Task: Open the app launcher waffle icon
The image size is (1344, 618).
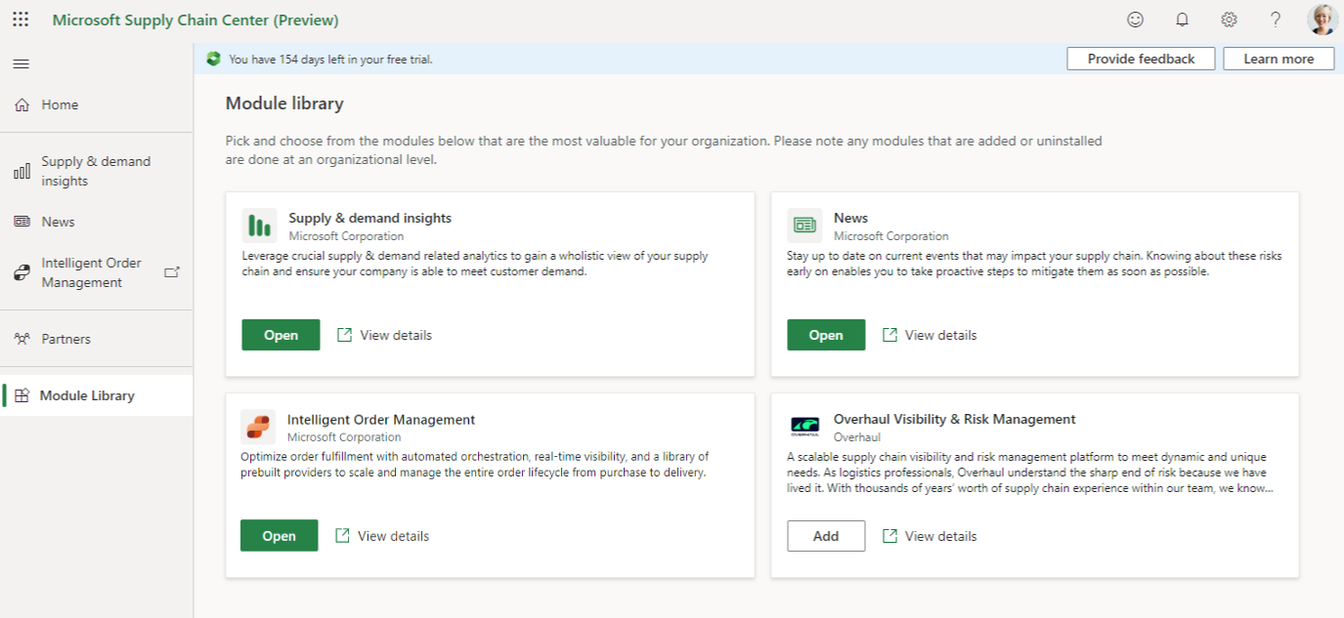Action: [x=21, y=20]
